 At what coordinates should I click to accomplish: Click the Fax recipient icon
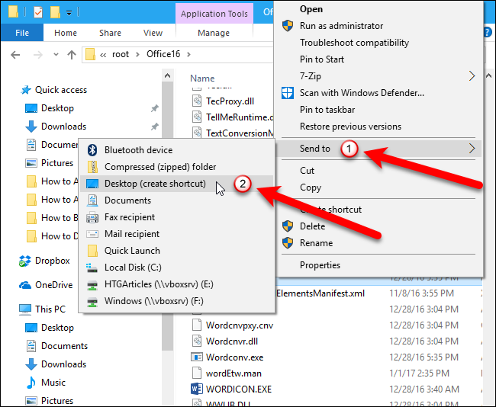click(x=92, y=217)
